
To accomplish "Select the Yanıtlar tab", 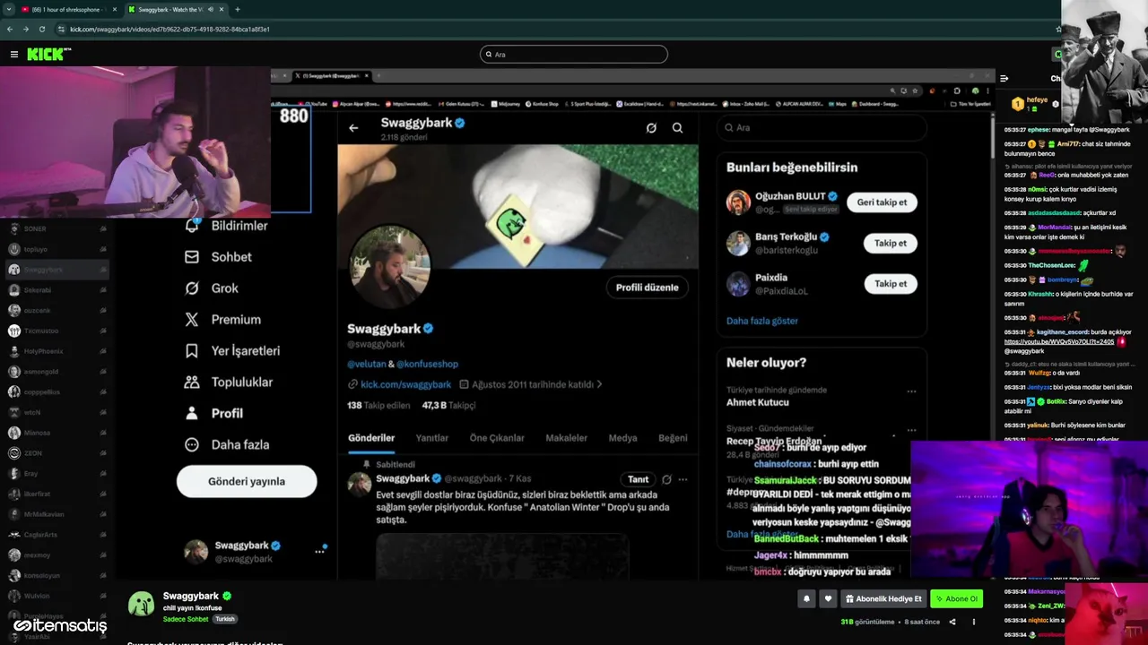I will 432,438.
